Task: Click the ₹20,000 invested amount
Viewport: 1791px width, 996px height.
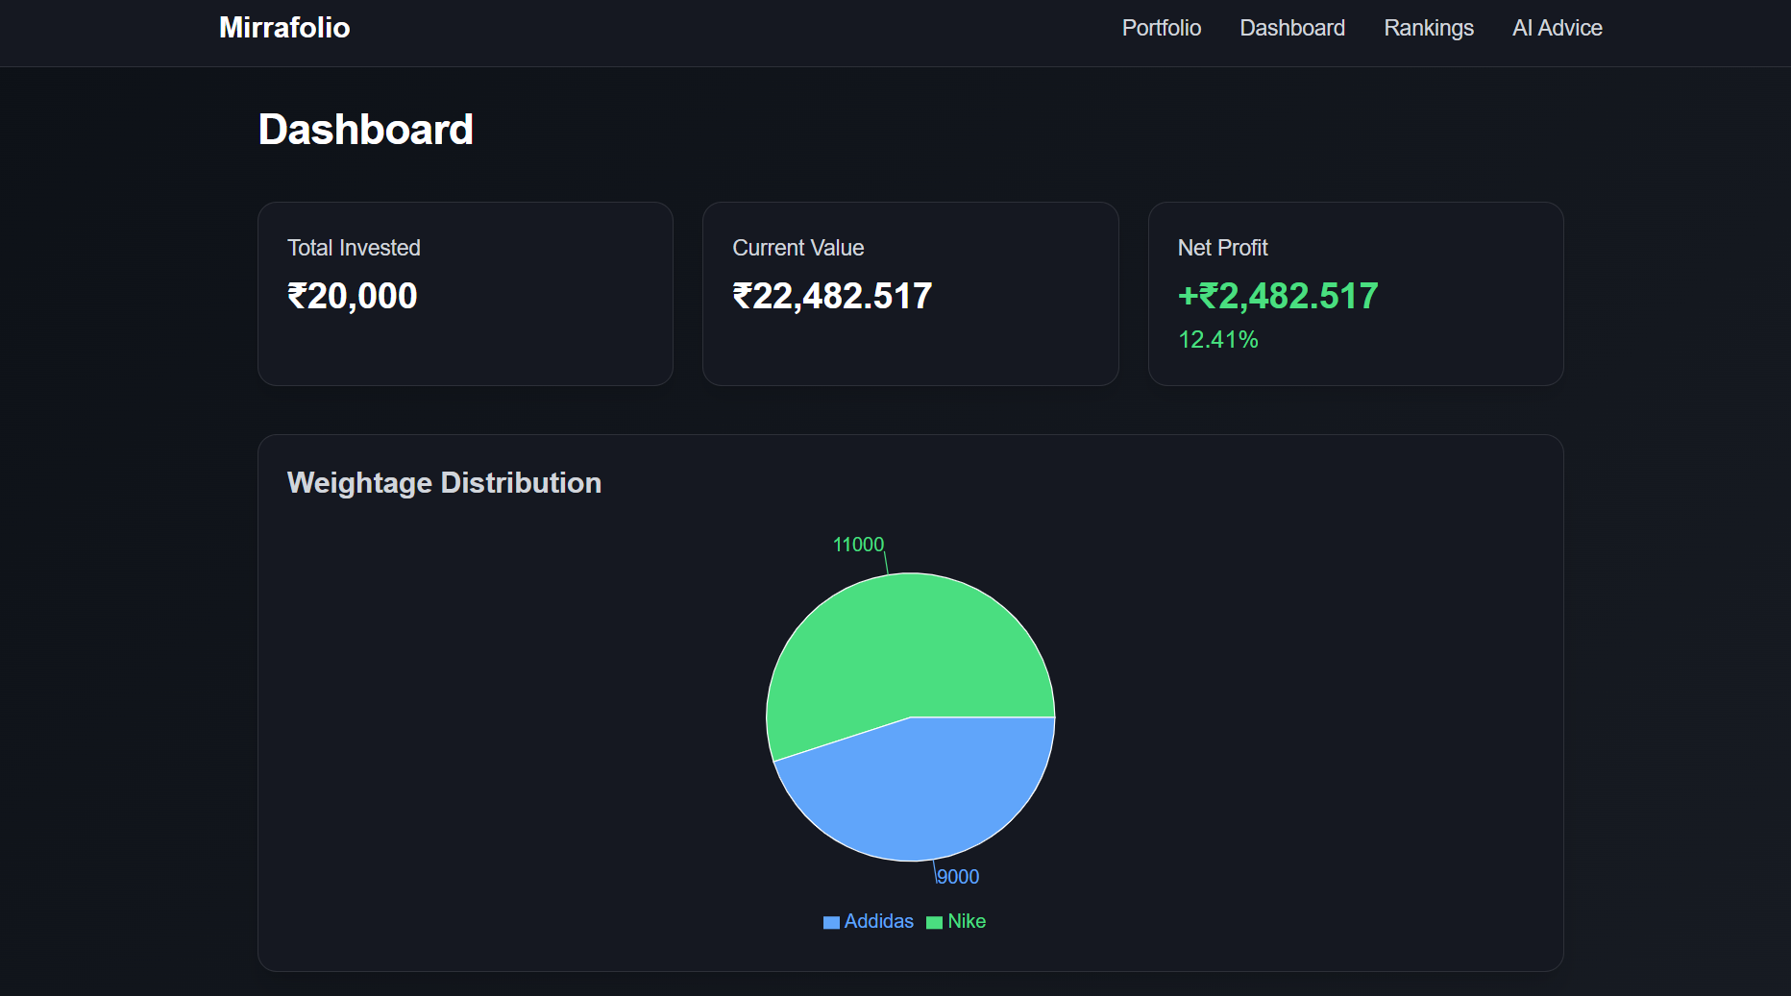Action: (352, 296)
